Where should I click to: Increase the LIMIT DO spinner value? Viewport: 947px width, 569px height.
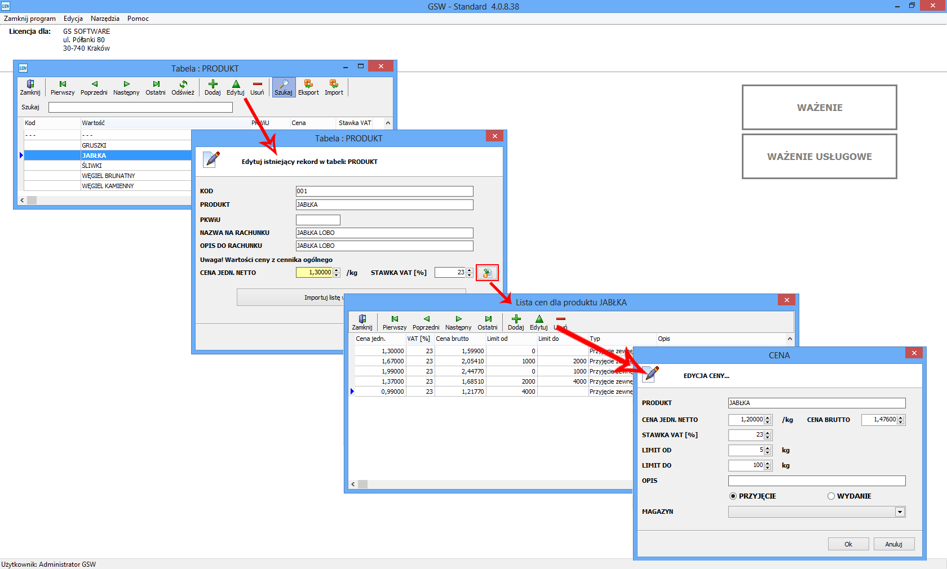pos(768,463)
